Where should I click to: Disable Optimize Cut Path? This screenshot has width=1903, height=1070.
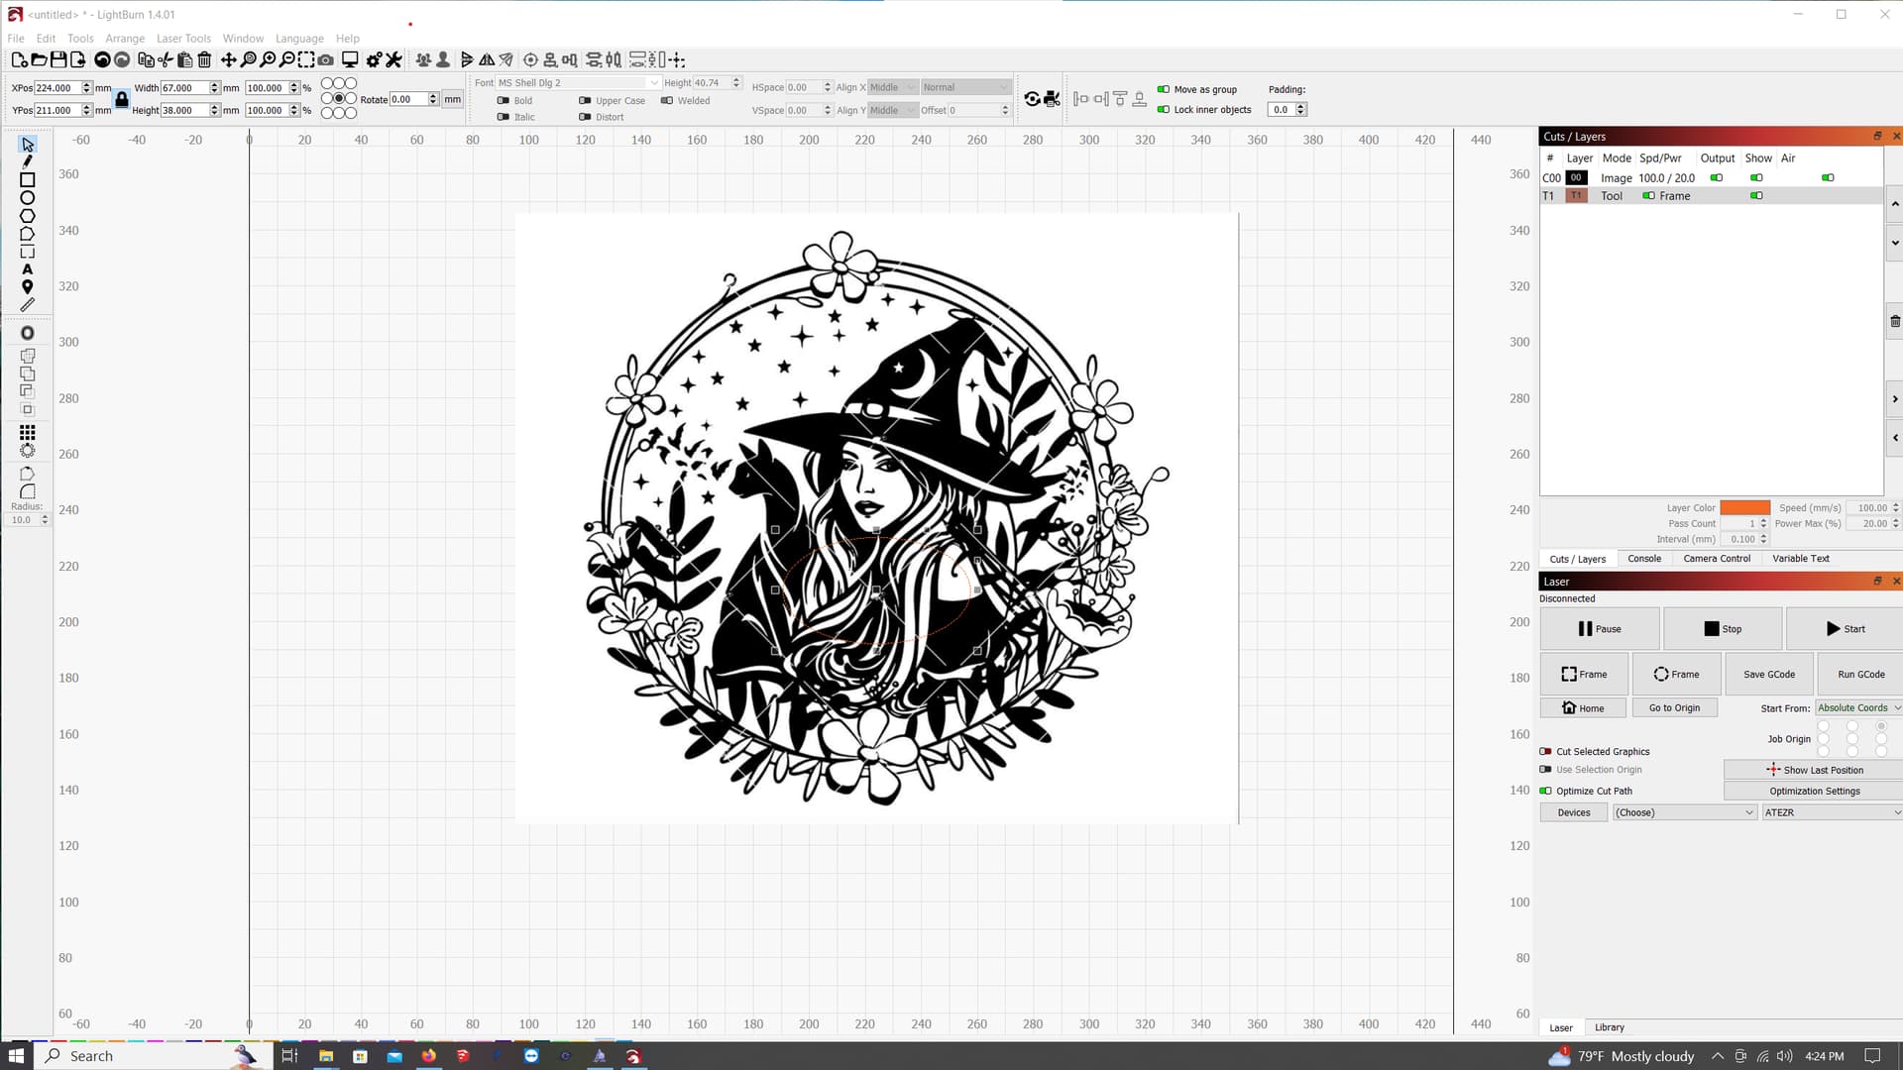1546,791
